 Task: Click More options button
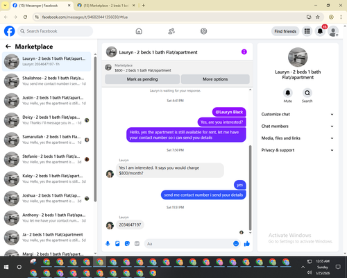[215, 79]
